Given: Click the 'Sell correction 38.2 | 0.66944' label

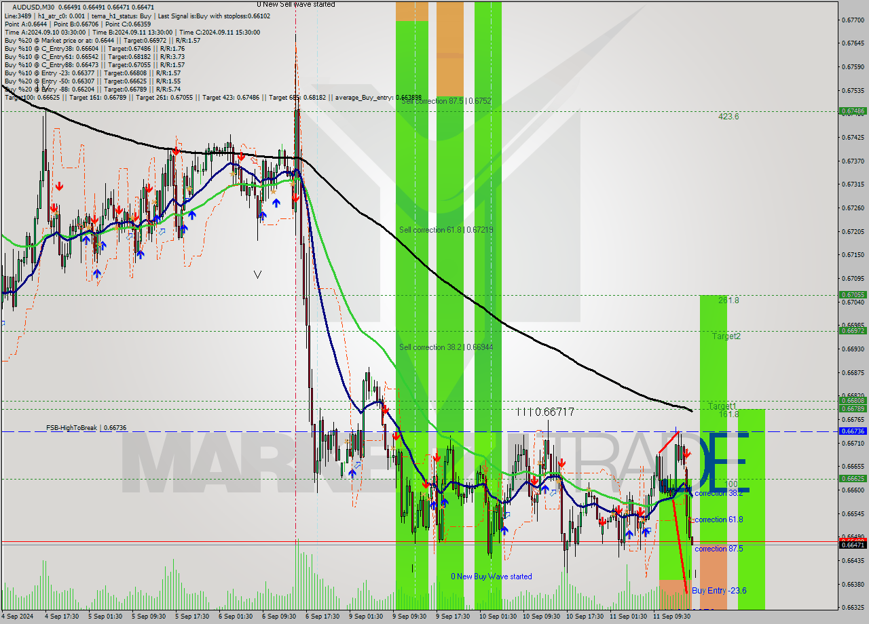Looking at the screenshot, I should [x=446, y=347].
